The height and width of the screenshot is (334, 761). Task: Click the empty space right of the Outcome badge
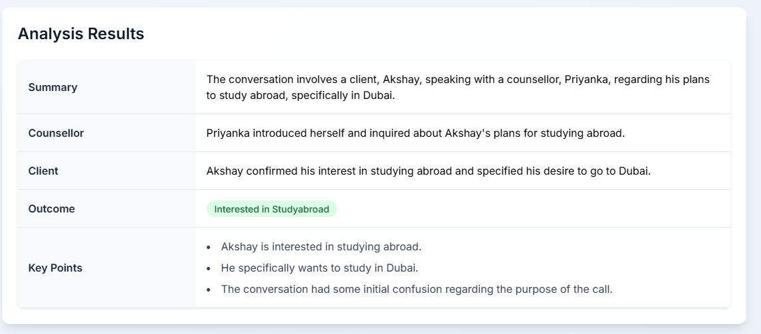[x=533, y=209]
